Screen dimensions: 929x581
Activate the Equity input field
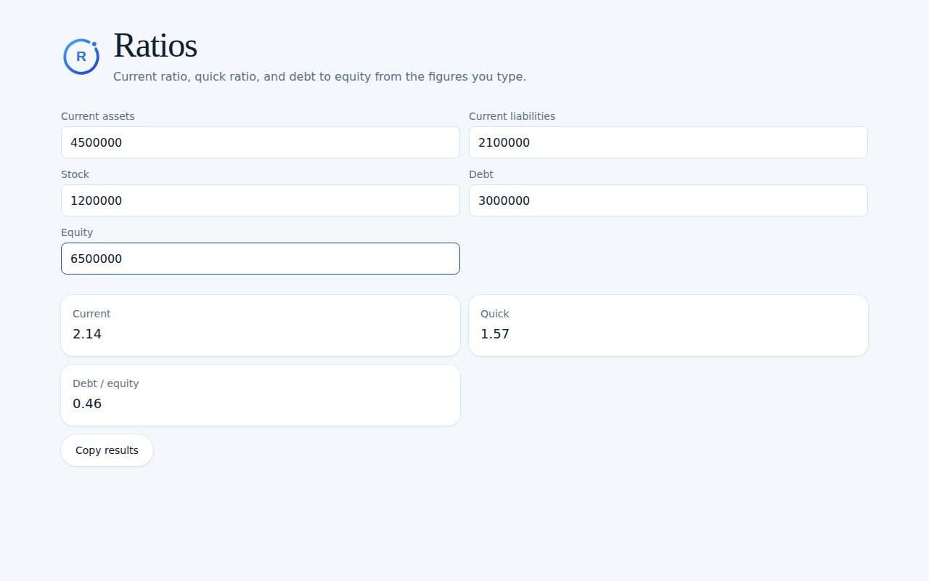point(261,259)
